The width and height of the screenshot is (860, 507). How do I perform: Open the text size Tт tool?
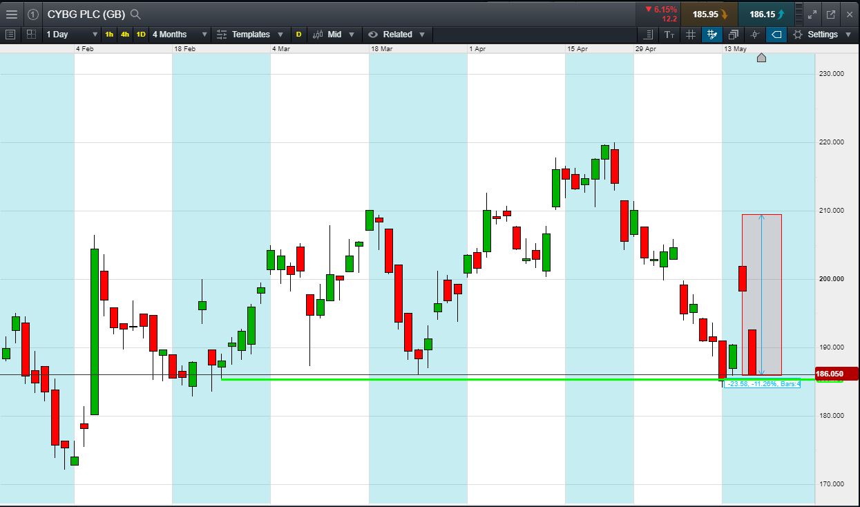[x=669, y=34]
